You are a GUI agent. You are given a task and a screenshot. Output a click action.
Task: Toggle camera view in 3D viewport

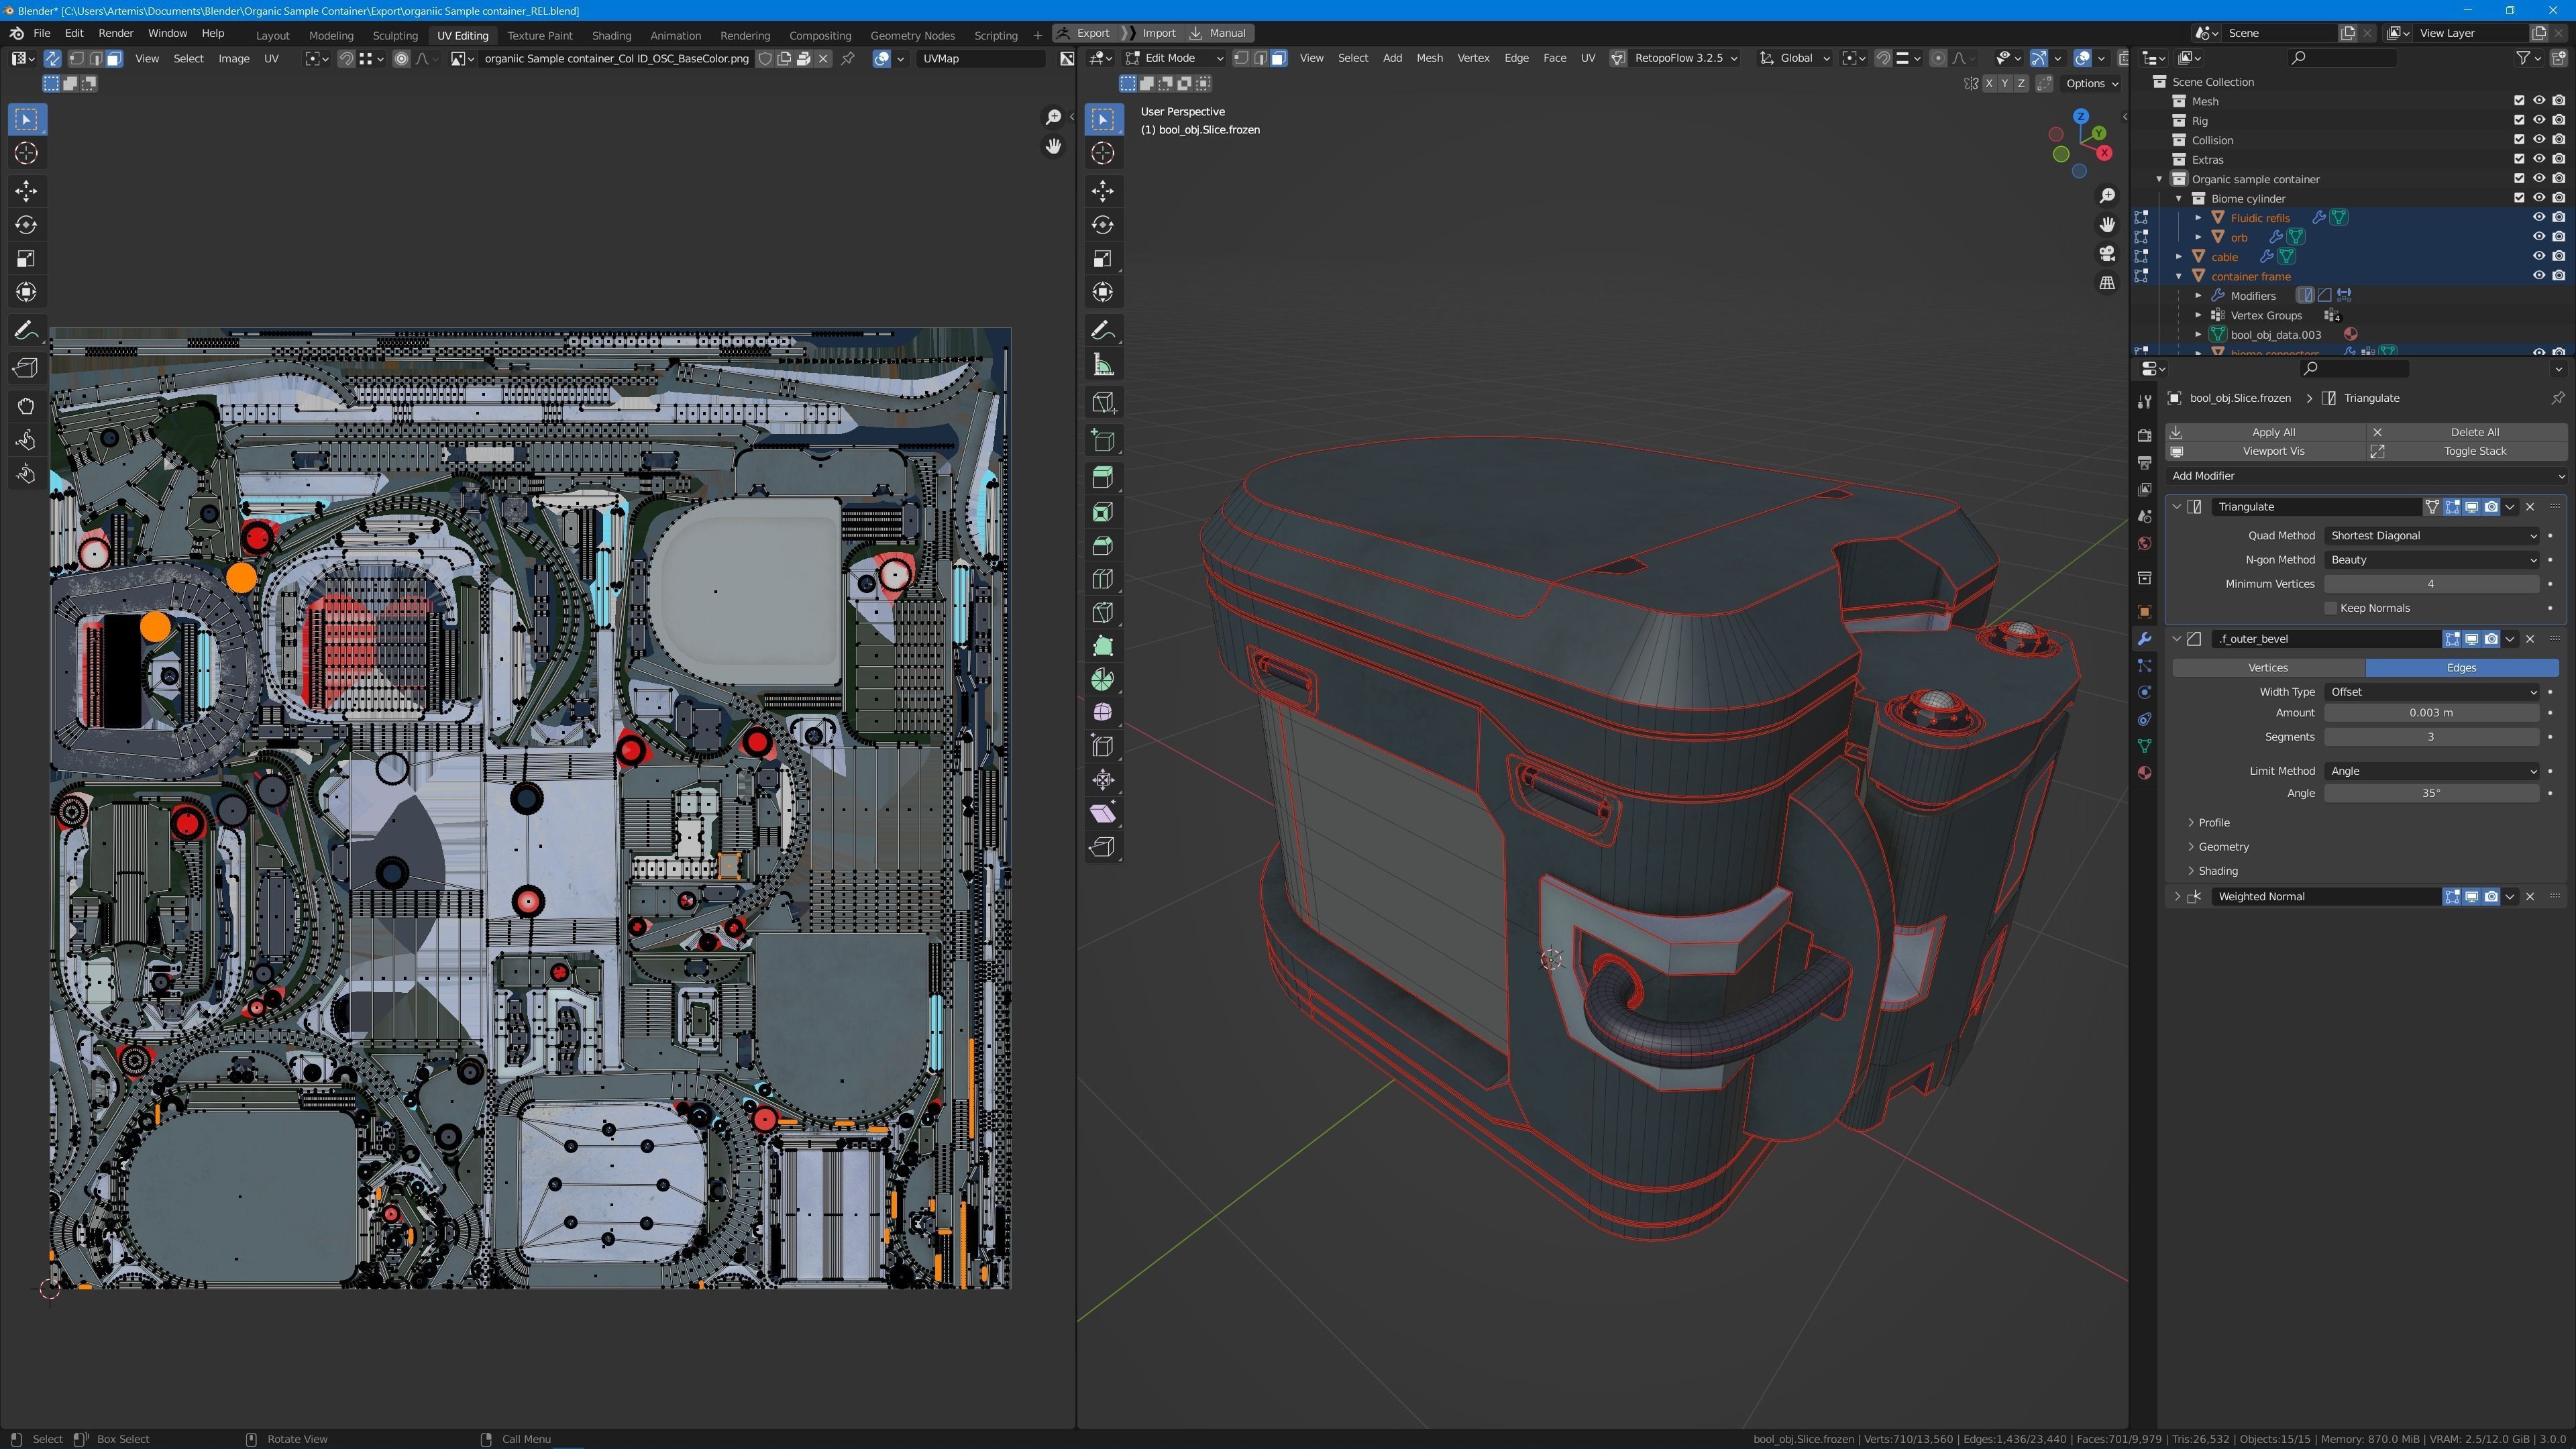click(2107, 254)
